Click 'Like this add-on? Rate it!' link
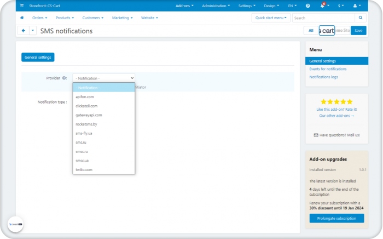 point(336,109)
